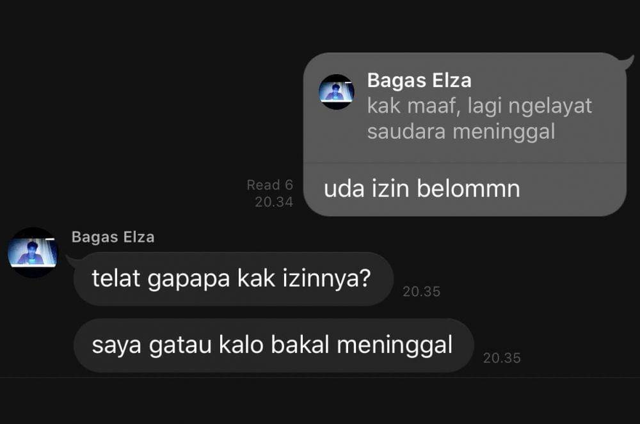The width and height of the screenshot is (640, 424).
Task: Tap the 20.35 timestamp next to last message
Action: click(502, 358)
